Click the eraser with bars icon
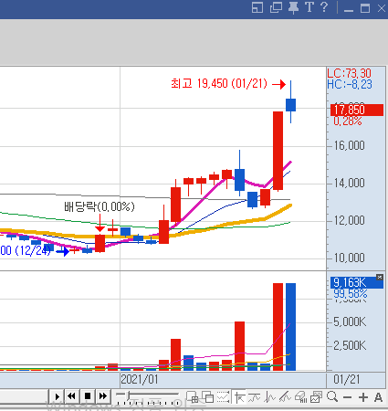 (300, 397)
